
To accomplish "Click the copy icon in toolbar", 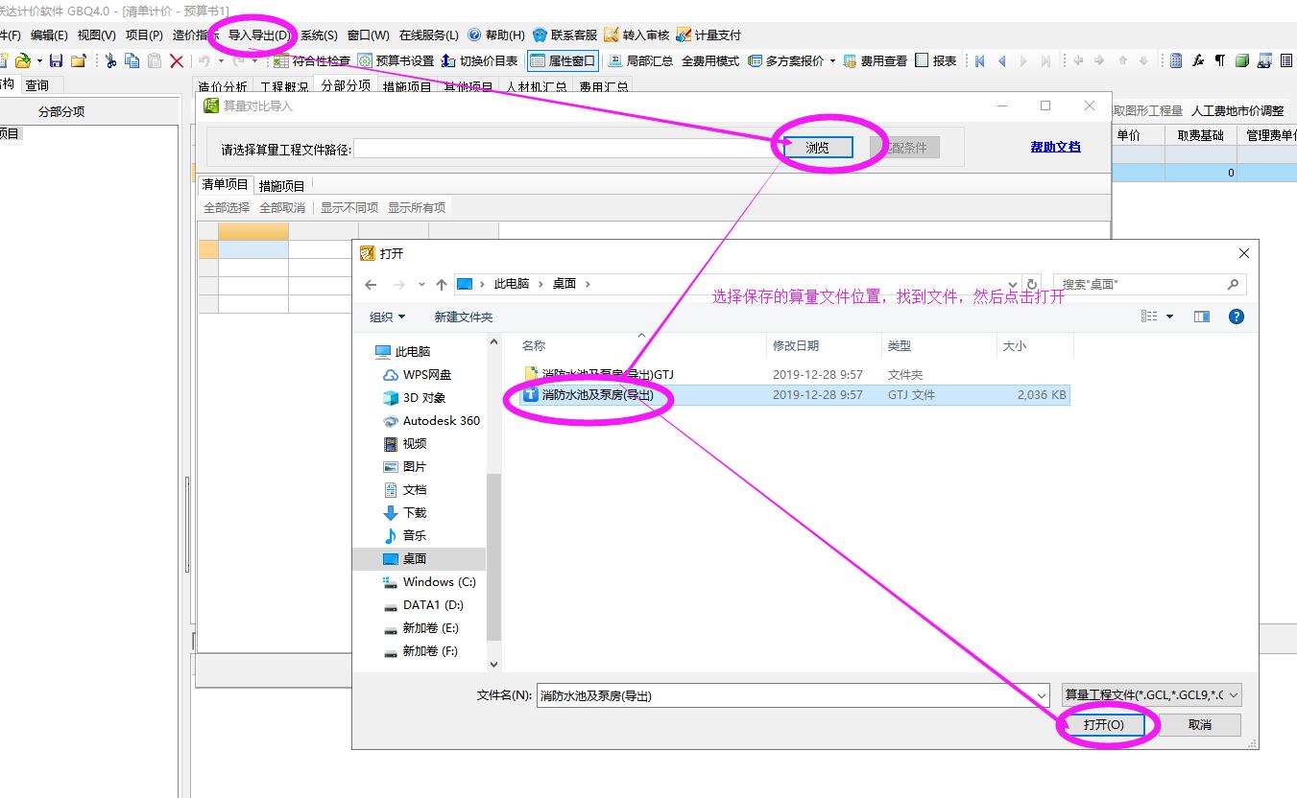I will (x=132, y=60).
